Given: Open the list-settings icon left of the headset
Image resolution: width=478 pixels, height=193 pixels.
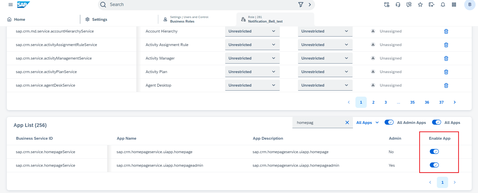Looking at the screenshot, I should [387, 5].
